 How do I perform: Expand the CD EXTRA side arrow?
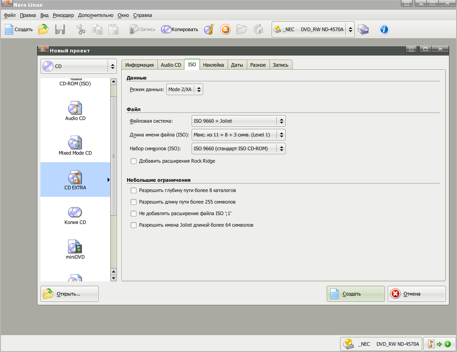click(x=108, y=180)
